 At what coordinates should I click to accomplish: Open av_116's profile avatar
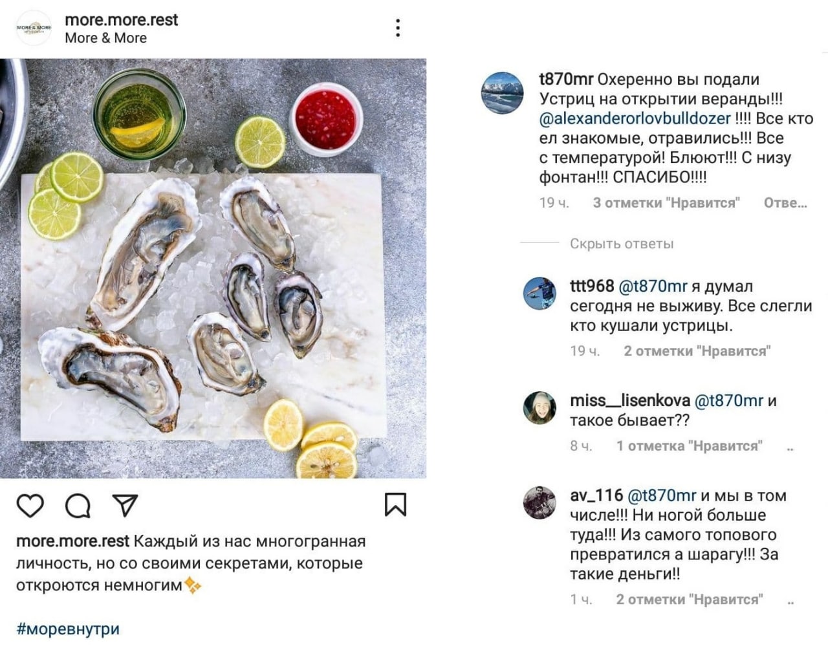click(539, 503)
